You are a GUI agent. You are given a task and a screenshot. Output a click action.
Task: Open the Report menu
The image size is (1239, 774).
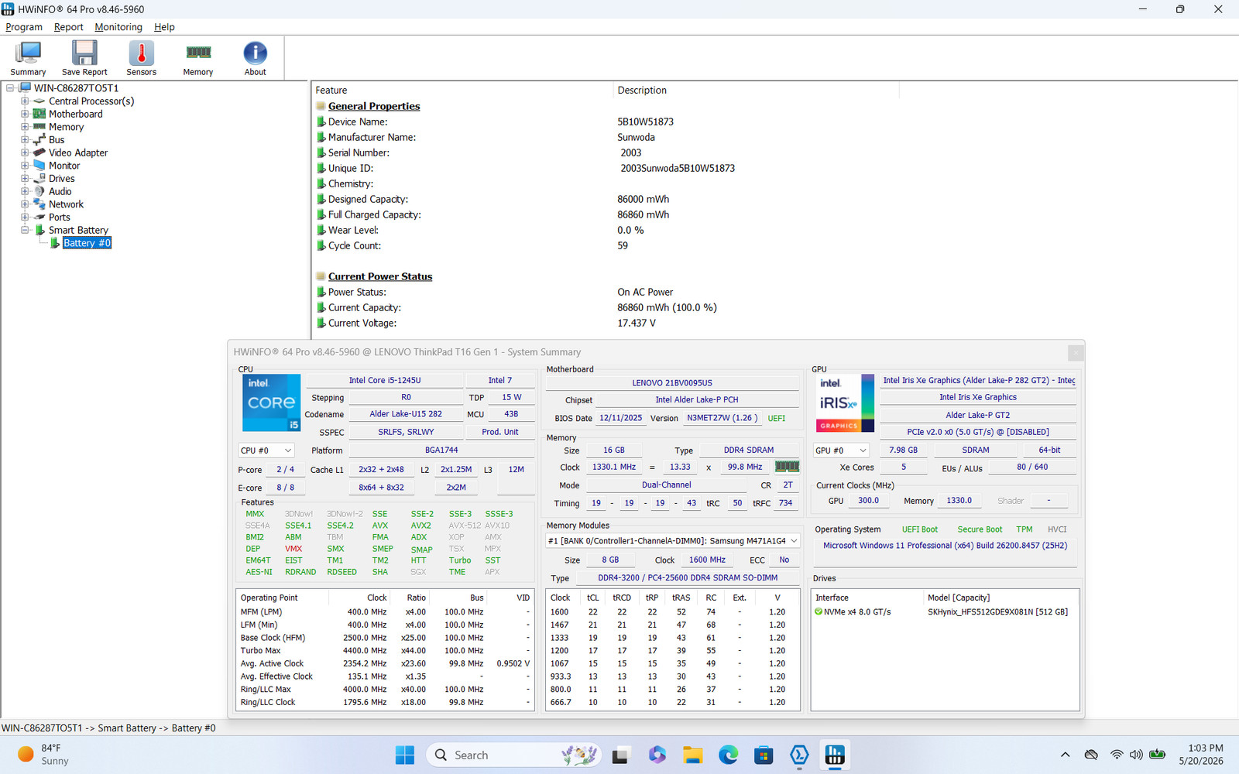tap(68, 27)
